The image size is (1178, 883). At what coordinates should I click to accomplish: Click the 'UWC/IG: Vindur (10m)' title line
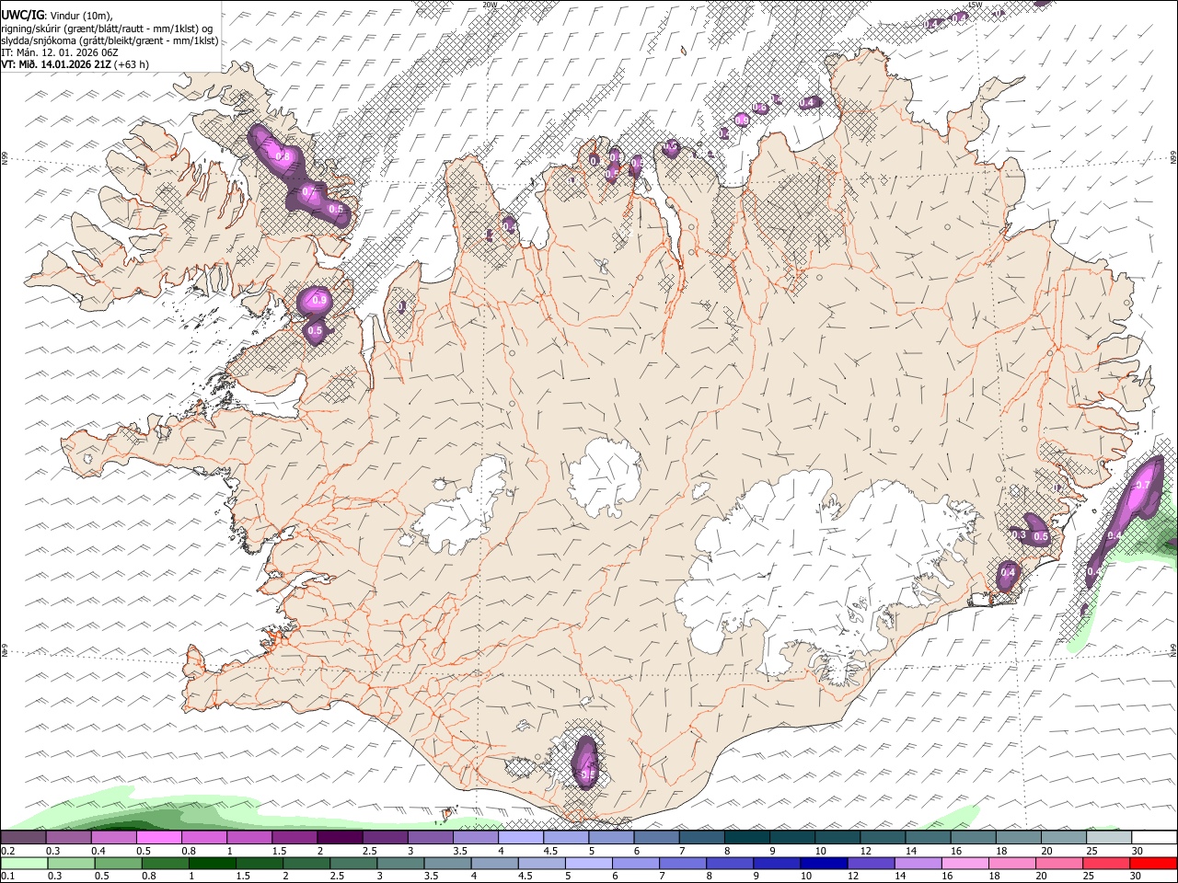pos(57,16)
